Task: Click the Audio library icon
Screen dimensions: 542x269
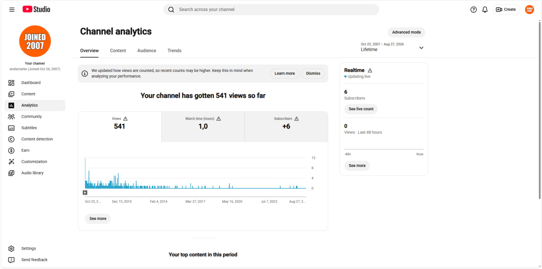Action: 11,173
